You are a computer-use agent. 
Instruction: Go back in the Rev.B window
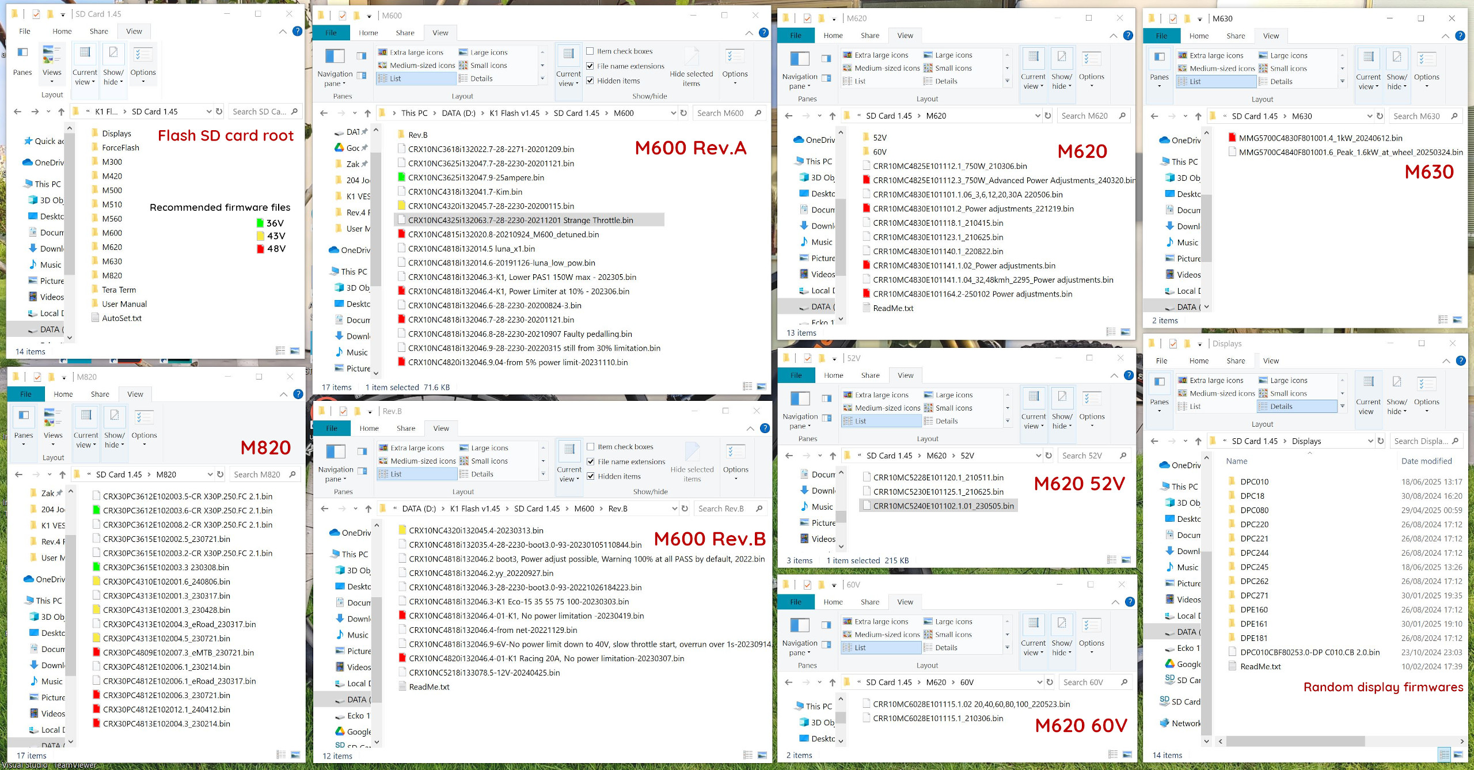point(325,509)
